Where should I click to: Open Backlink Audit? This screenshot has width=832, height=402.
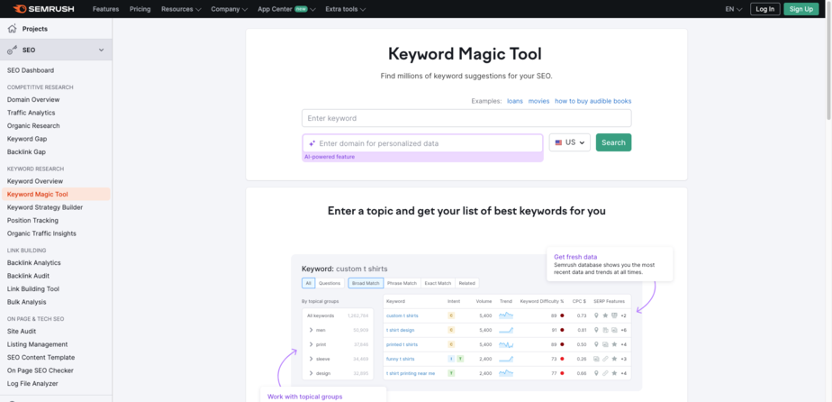pyautogui.click(x=28, y=276)
